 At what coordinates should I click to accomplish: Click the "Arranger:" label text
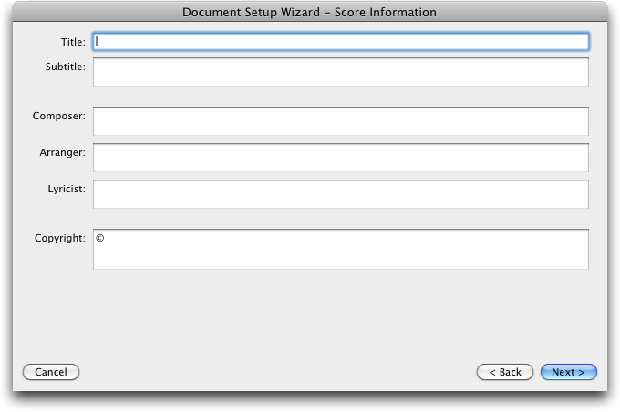click(x=63, y=152)
